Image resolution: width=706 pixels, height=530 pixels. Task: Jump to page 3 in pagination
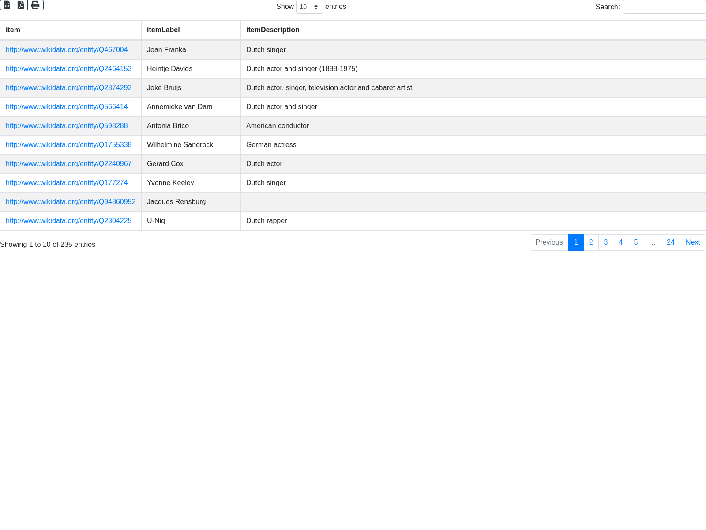pyautogui.click(x=606, y=242)
